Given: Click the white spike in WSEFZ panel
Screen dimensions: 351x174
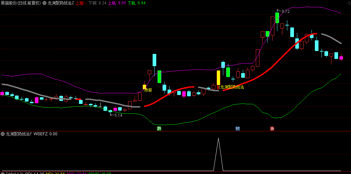Looking at the screenshot, I should tap(218, 154).
